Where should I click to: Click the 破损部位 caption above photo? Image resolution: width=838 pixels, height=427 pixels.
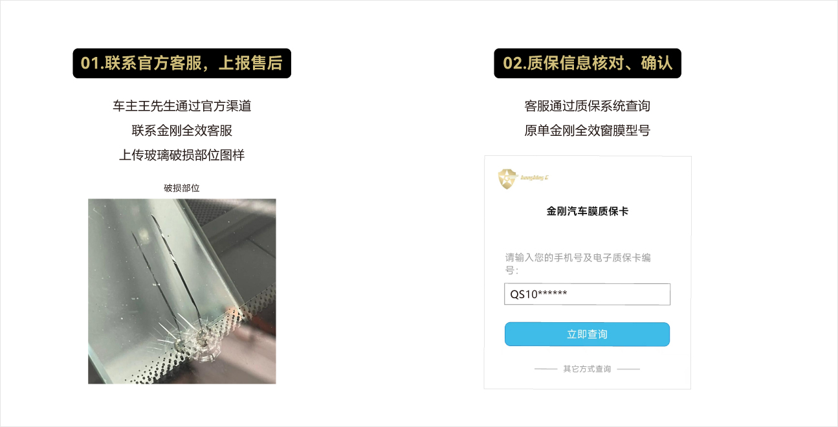[182, 188]
